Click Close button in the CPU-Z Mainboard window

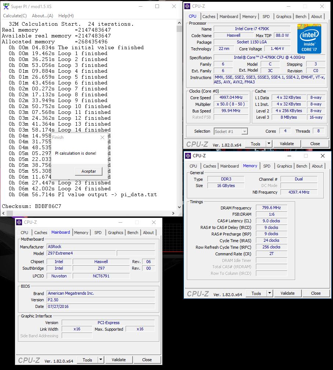(x=147, y=360)
